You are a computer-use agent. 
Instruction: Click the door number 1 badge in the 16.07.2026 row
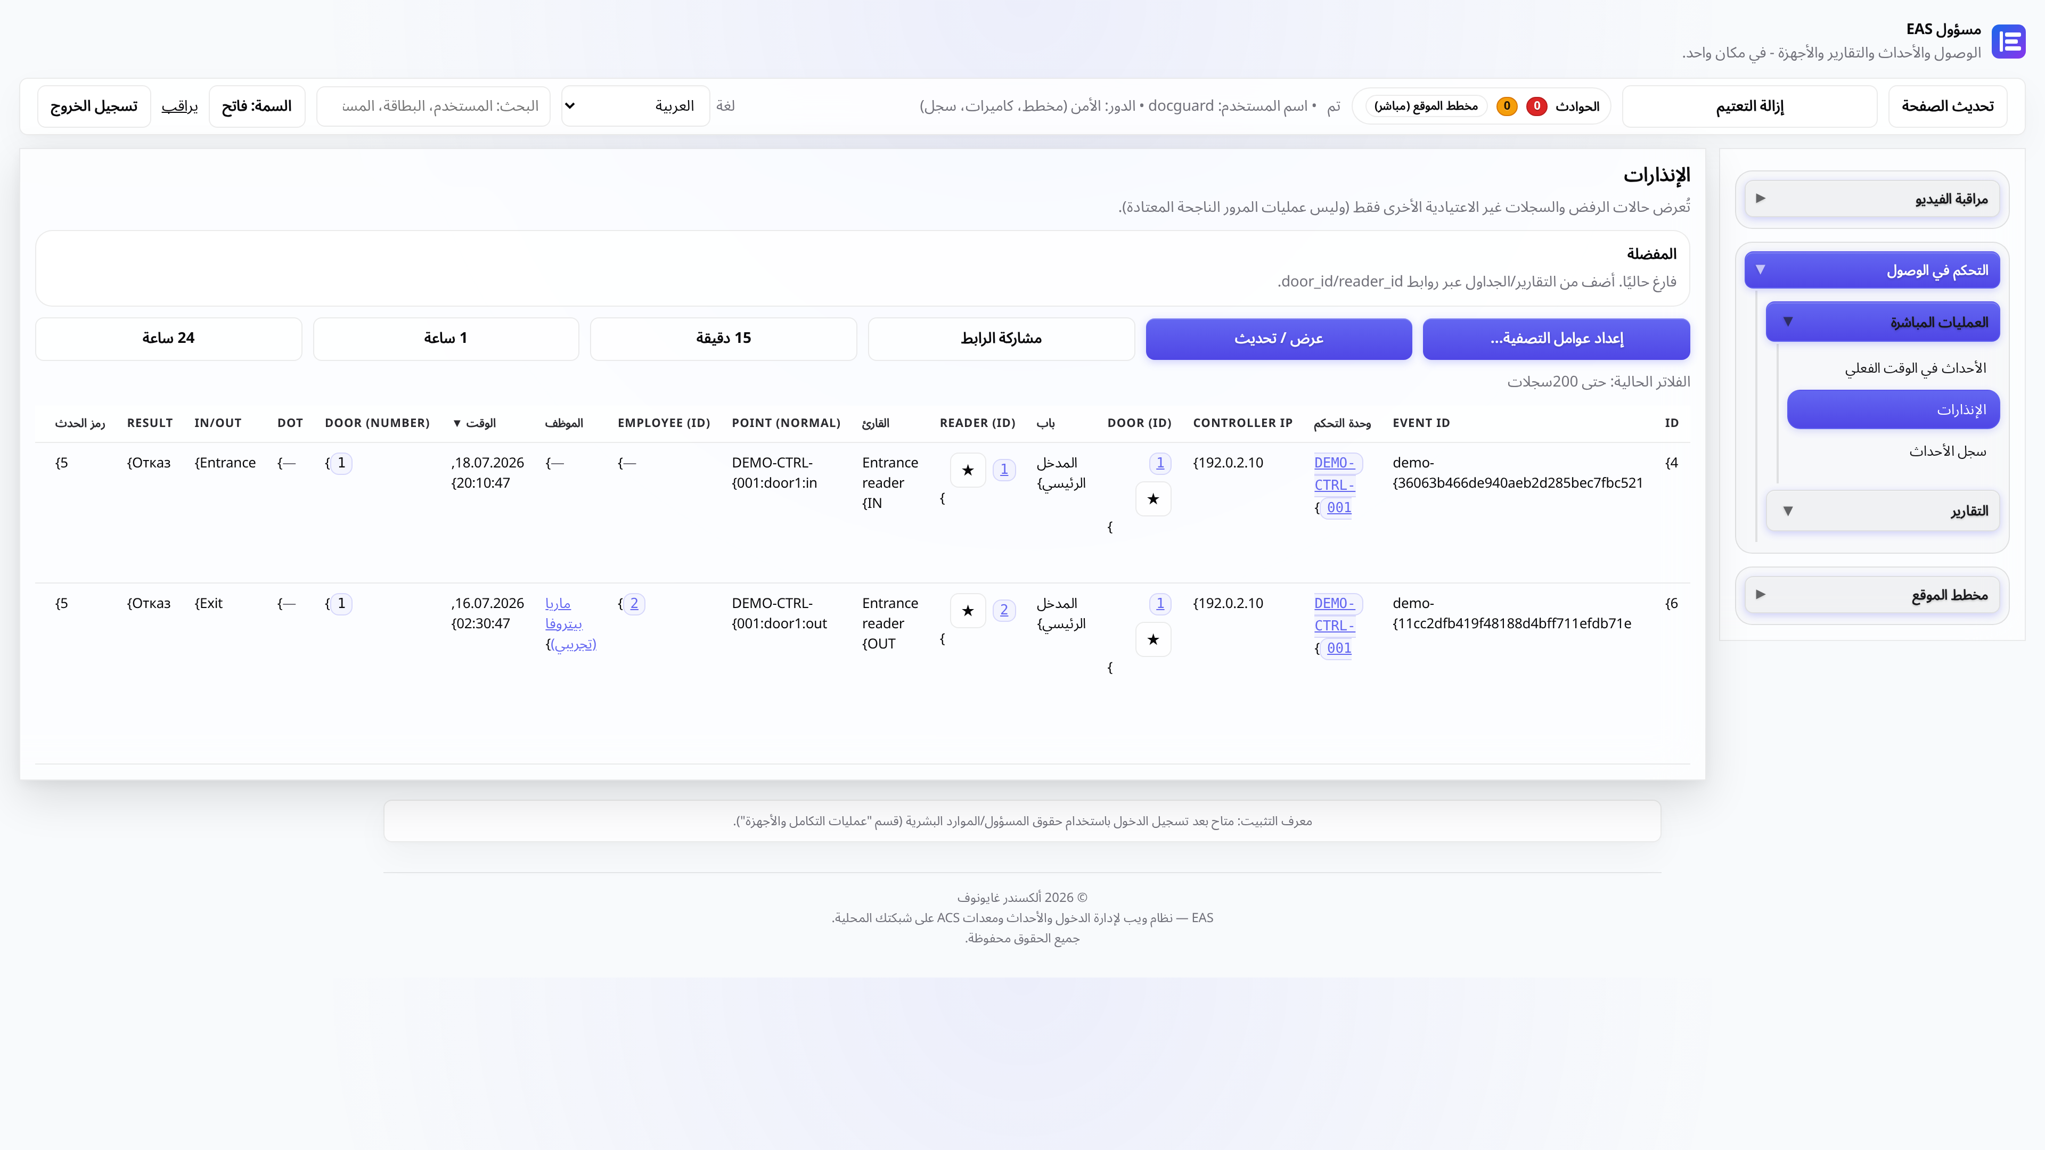pyautogui.click(x=341, y=603)
